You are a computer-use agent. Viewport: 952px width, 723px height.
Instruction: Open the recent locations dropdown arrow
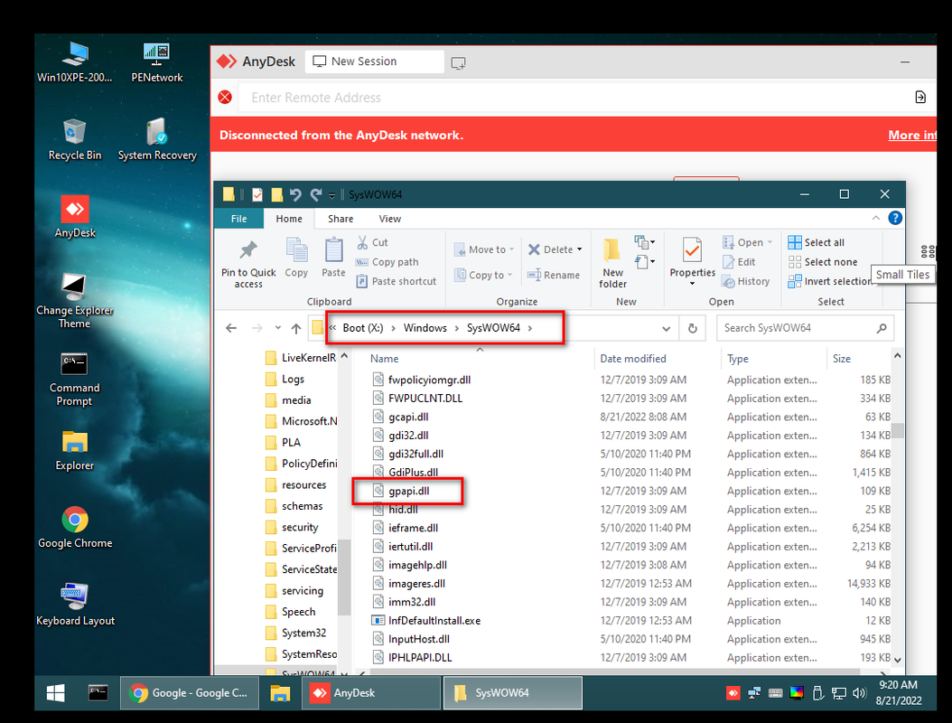click(277, 328)
